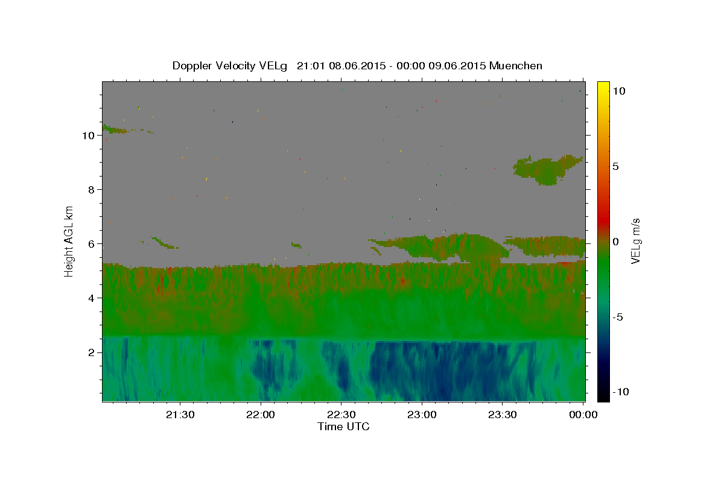Click the '23:30' time tick label
The image size is (724, 482).
(502, 415)
